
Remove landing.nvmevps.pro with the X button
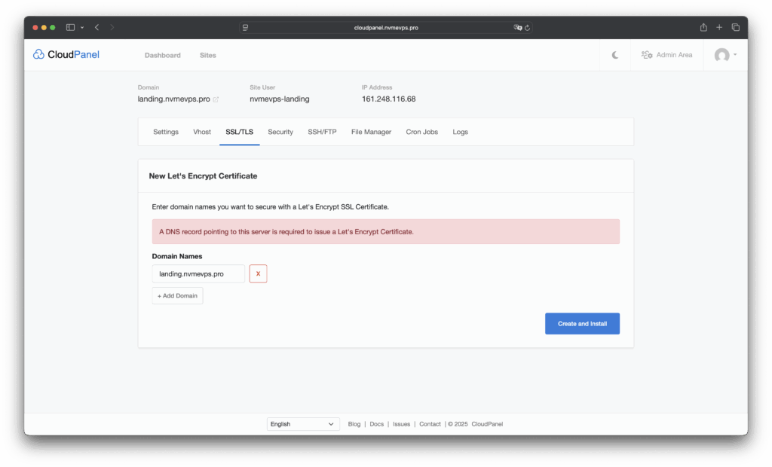[x=258, y=274]
